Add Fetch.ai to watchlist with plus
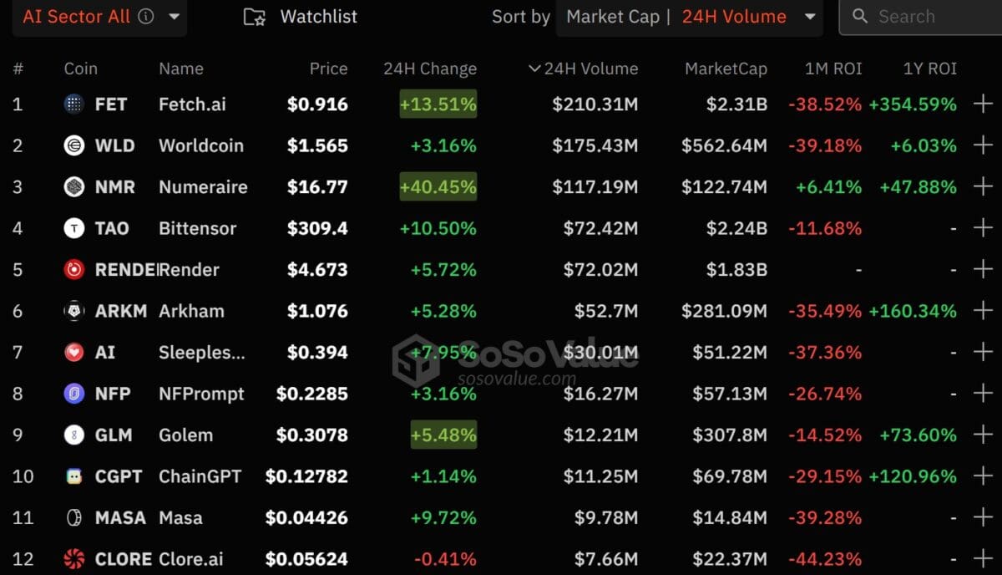Image resolution: width=1002 pixels, height=575 pixels. click(x=983, y=104)
